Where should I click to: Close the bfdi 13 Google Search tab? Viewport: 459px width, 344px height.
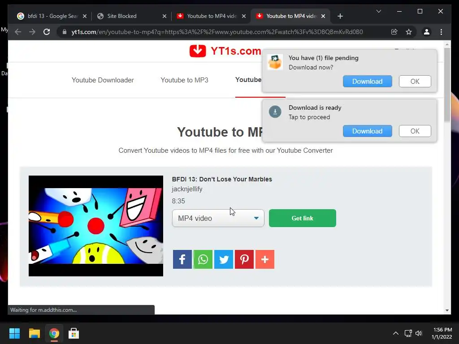click(x=85, y=16)
